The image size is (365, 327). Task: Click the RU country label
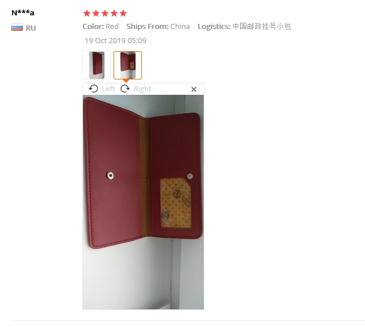pyautogui.click(x=31, y=28)
